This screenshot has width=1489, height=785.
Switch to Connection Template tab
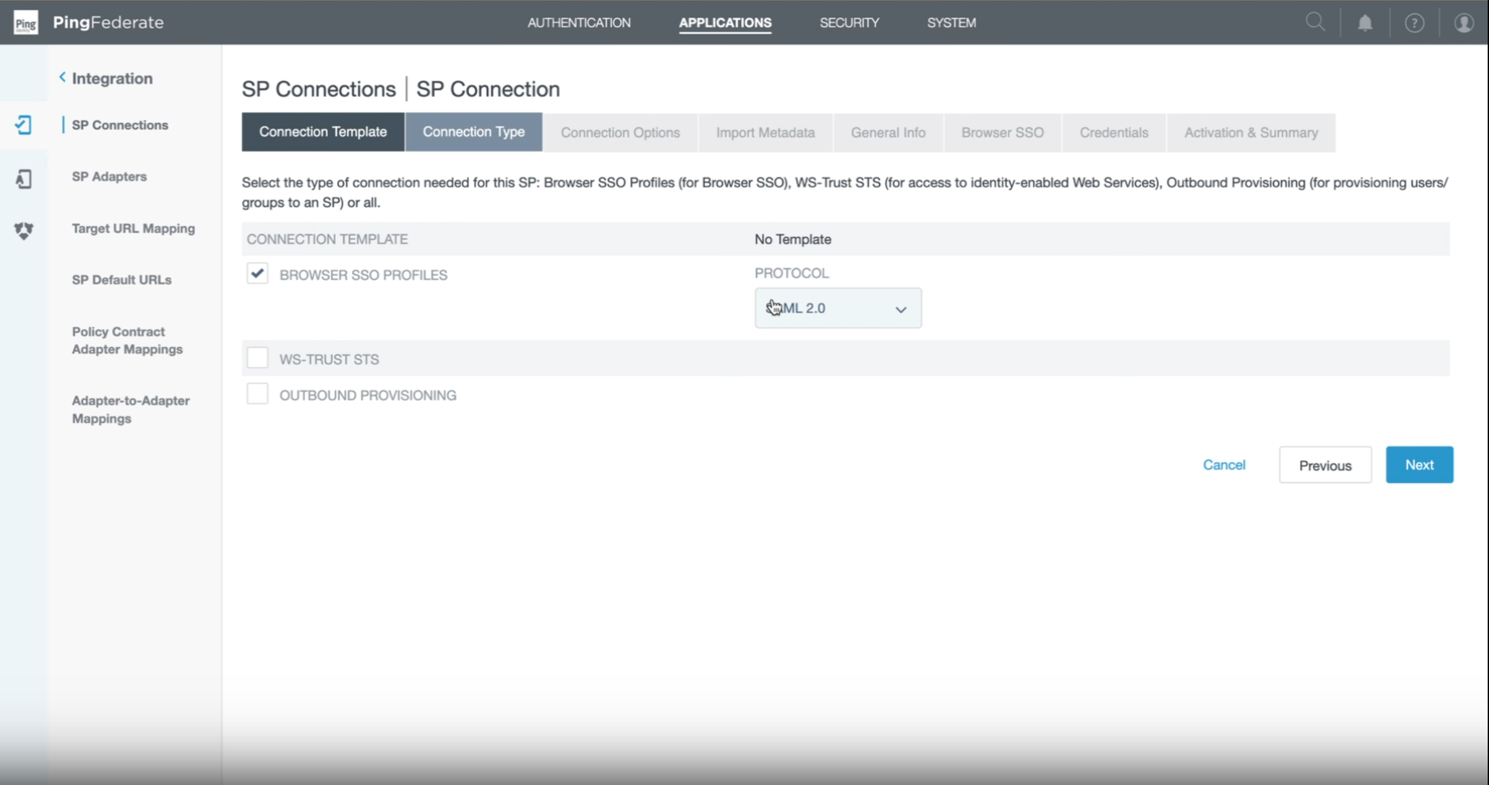click(x=323, y=132)
